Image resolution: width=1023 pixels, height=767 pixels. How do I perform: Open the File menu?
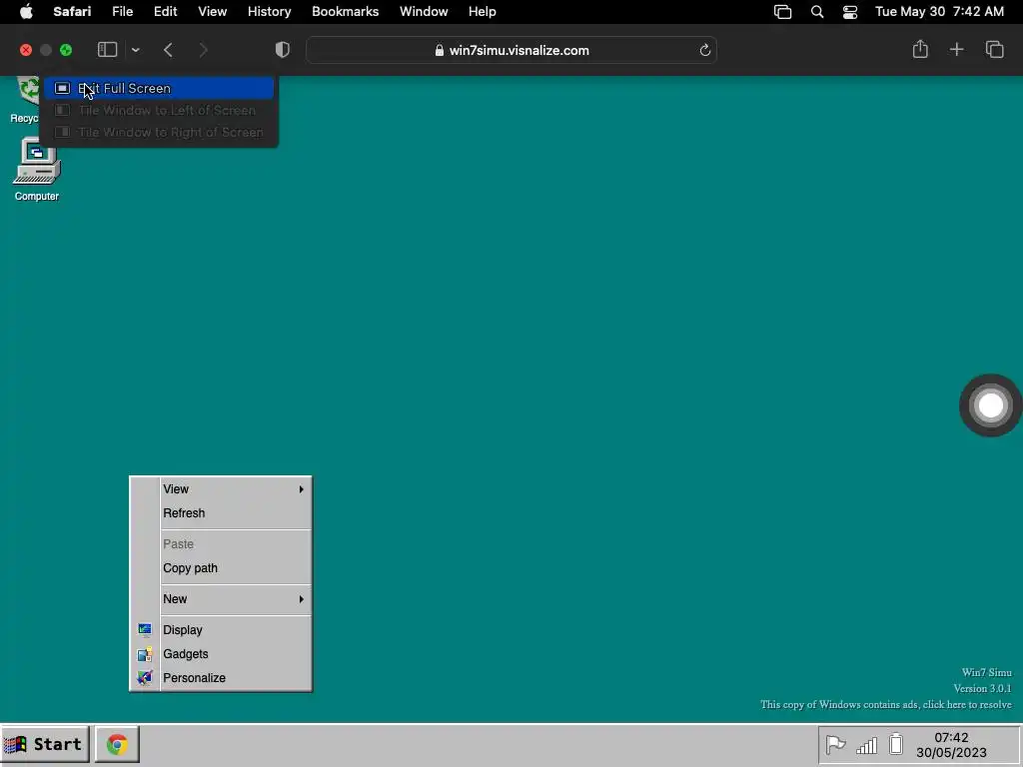(x=122, y=12)
